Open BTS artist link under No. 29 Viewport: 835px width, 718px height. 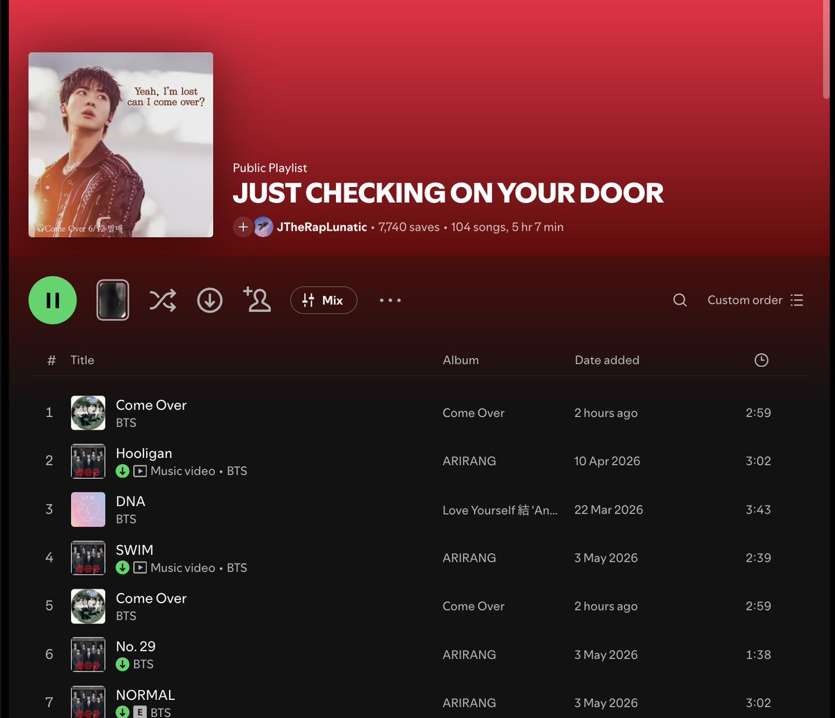click(143, 664)
